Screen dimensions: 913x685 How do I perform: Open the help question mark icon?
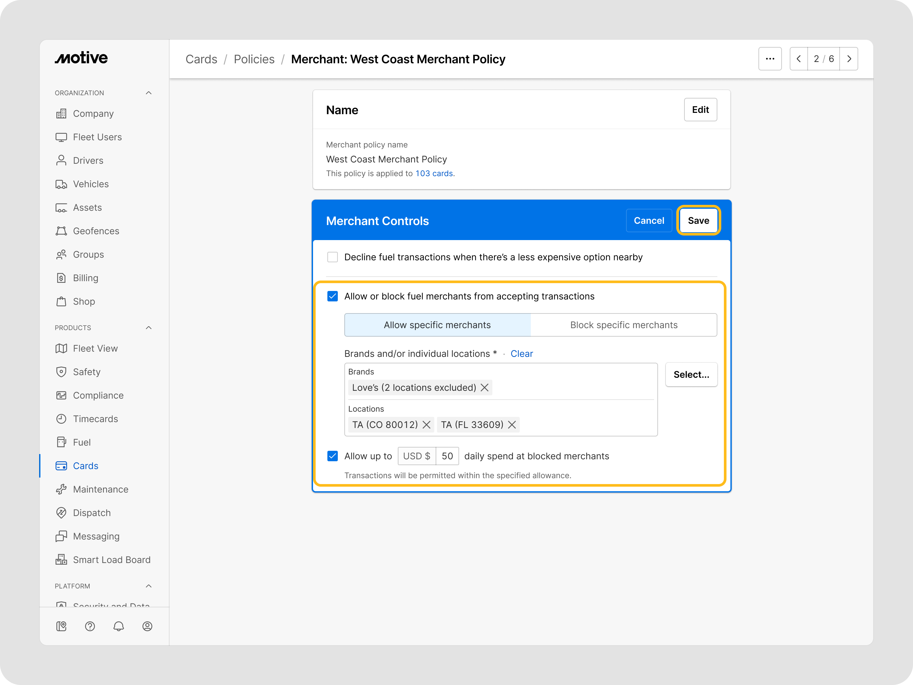90,626
